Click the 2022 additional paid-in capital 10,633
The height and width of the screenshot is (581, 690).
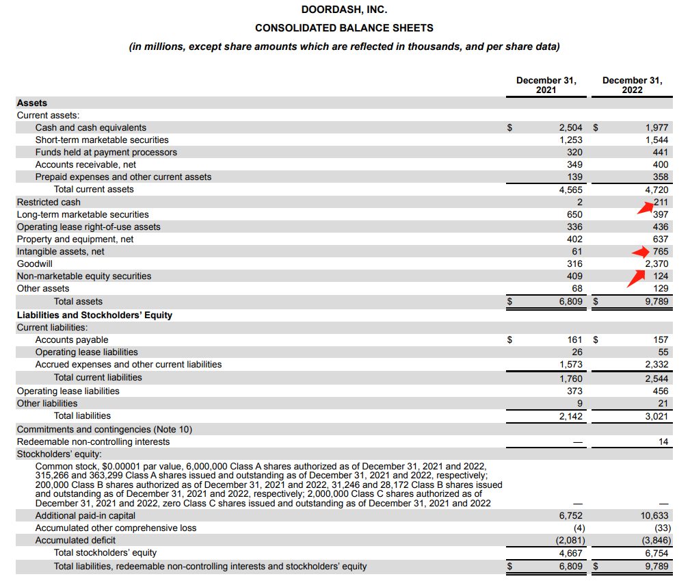click(x=654, y=516)
